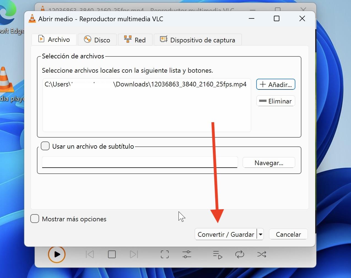
Task: Click the stop playback icon
Action: pos(112,254)
